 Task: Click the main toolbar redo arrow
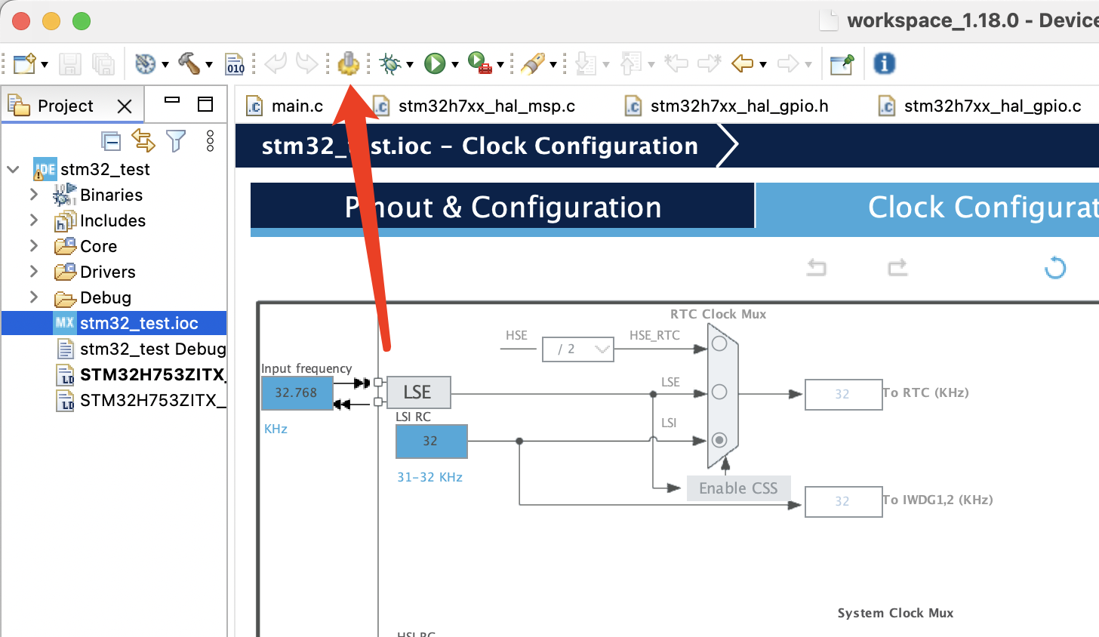(x=306, y=63)
